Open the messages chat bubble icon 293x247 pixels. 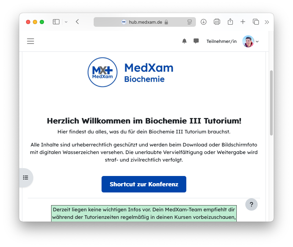click(196, 41)
